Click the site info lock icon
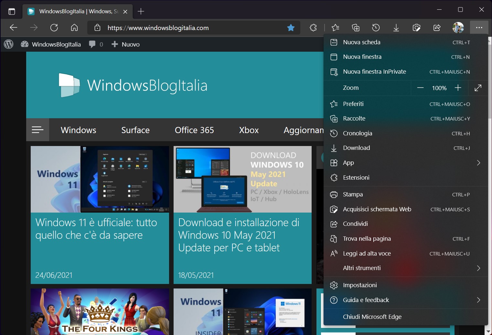492x335 pixels. click(x=97, y=28)
